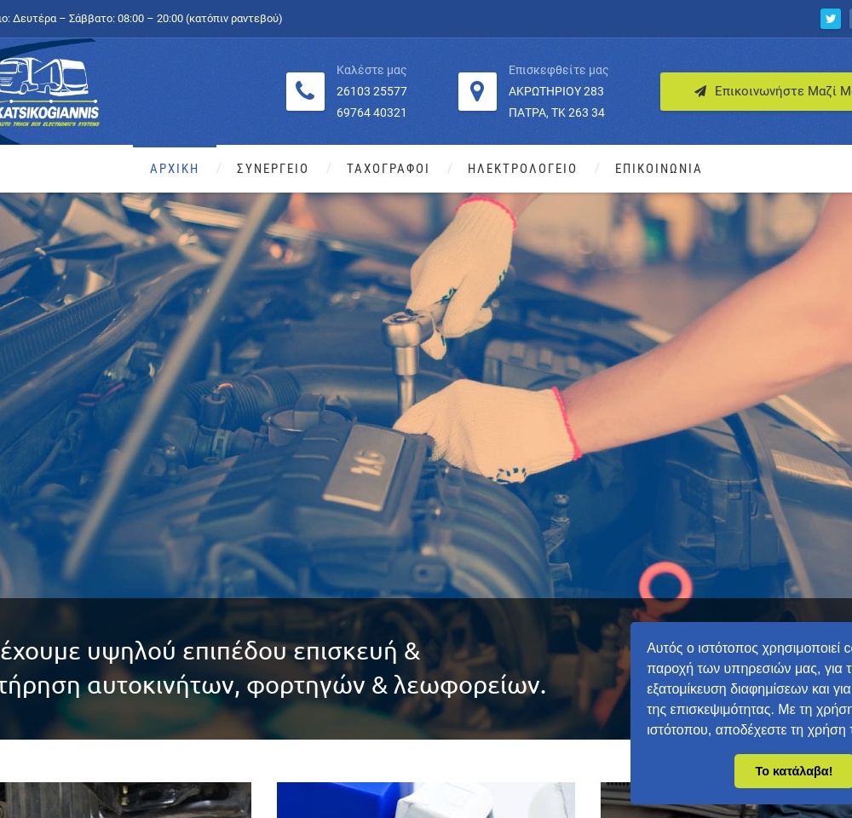Select ΤΑΧΟΓΡΑΦΟΙ in the navigation bar
The width and height of the screenshot is (852, 818).
388,169
